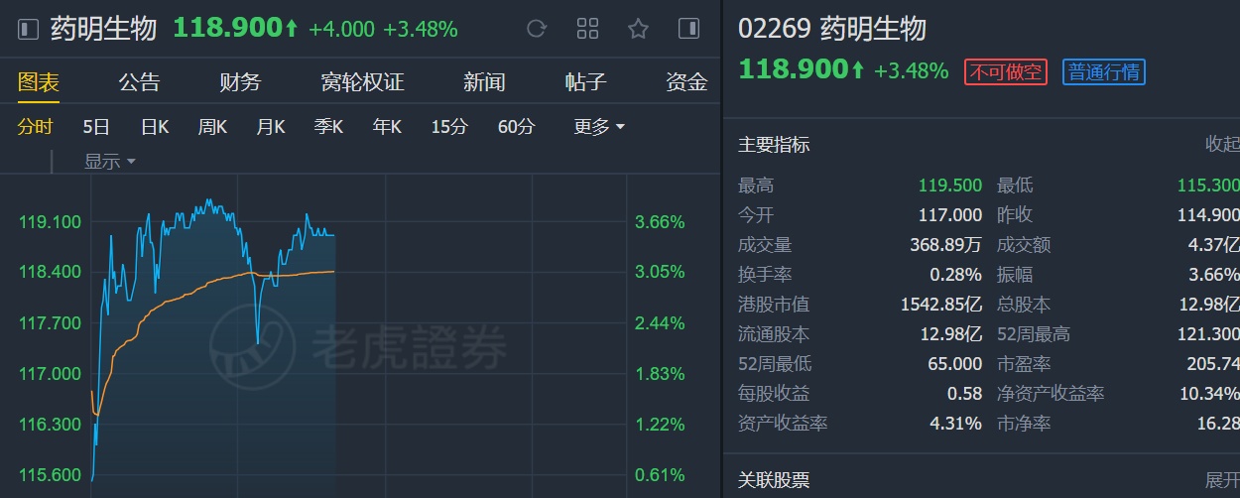Click the 52周最低 value 65.000
Viewport: 1240px width, 498px height.
[x=955, y=364]
